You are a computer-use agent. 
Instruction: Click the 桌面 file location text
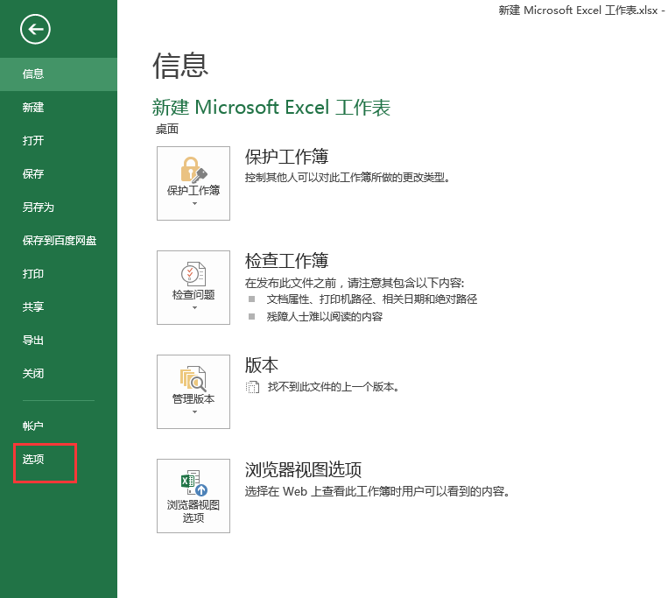coord(167,129)
